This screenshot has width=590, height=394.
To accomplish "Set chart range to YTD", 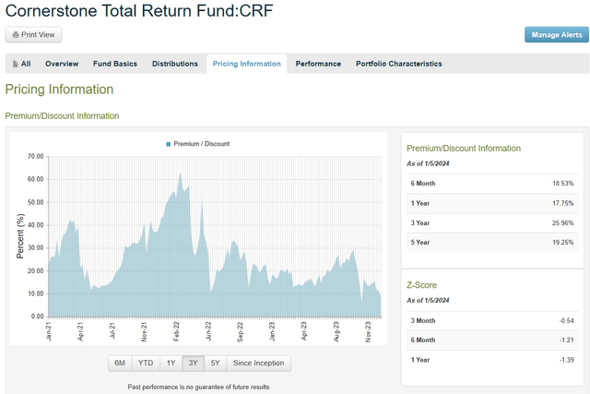I will tap(146, 364).
